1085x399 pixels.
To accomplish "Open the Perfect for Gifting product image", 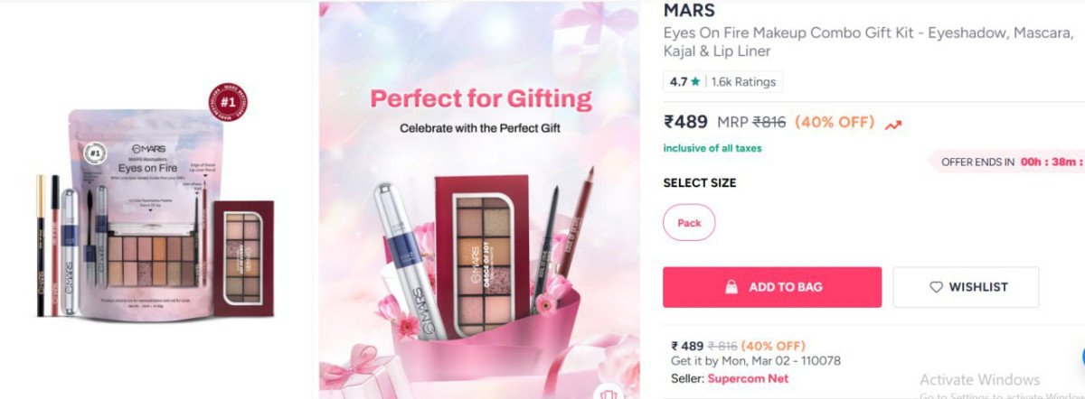I will click(x=479, y=199).
